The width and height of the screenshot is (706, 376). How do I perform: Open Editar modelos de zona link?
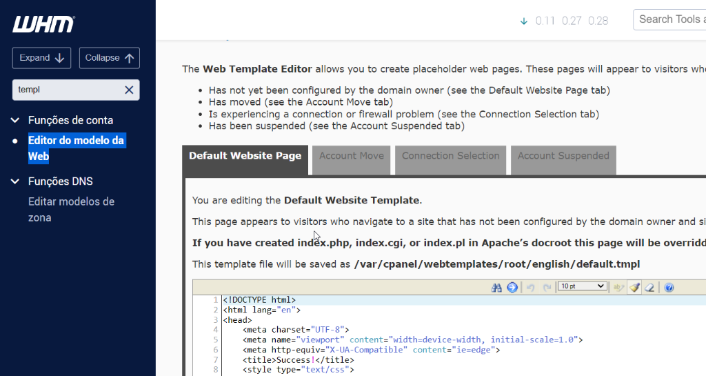point(71,210)
